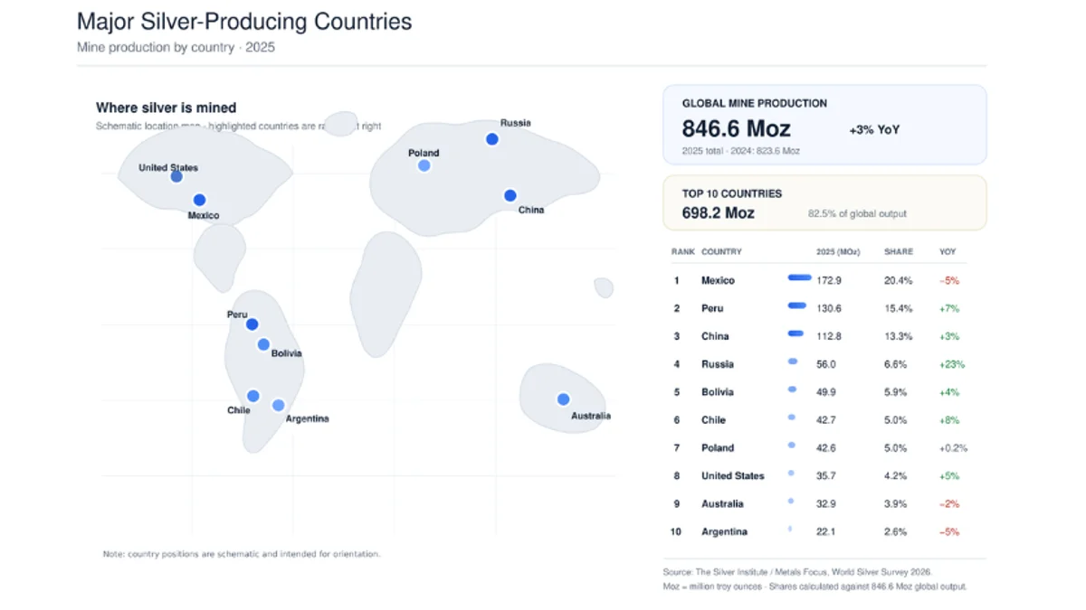This screenshot has height=610, width=1086.
Task: Click the "3.9%" share in Australia's row
Action: 895,504
